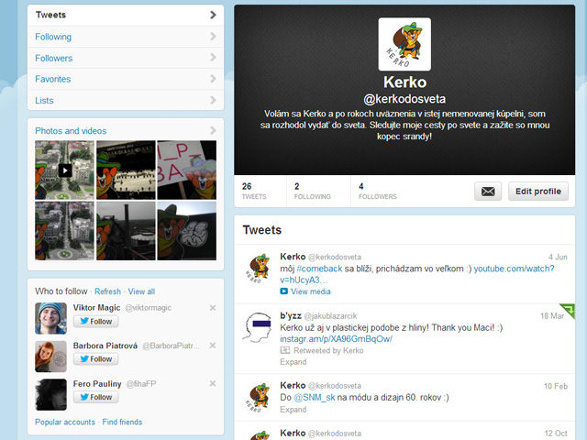Open the dark industrial tower photo thumbnail

126,231
